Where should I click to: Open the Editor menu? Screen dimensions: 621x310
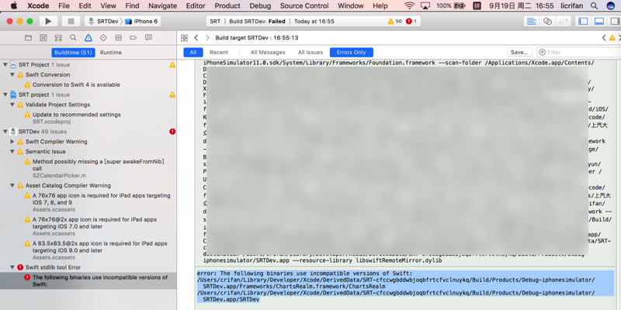pyautogui.click(x=196, y=5)
